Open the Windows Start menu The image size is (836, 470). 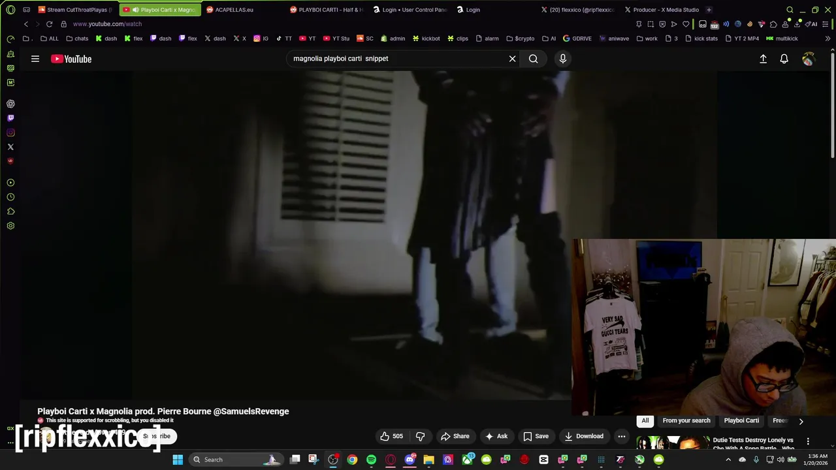[178, 460]
